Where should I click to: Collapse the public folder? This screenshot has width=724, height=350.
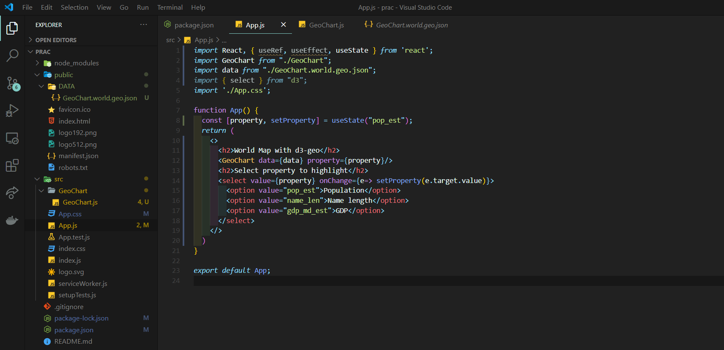point(63,75)
